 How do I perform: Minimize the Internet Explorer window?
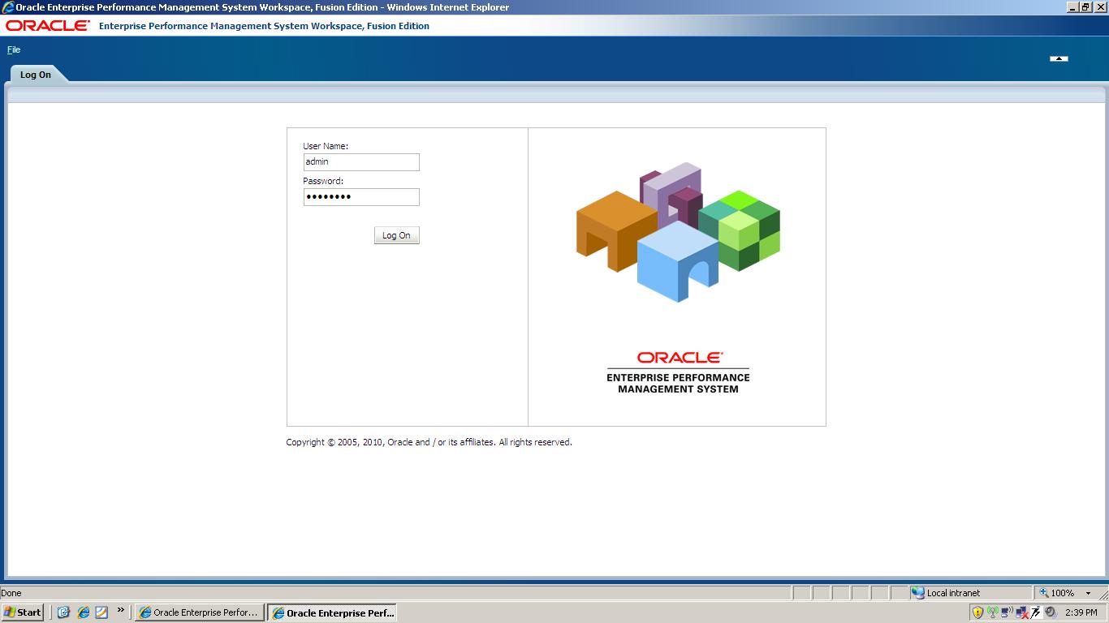(1073, 7)
